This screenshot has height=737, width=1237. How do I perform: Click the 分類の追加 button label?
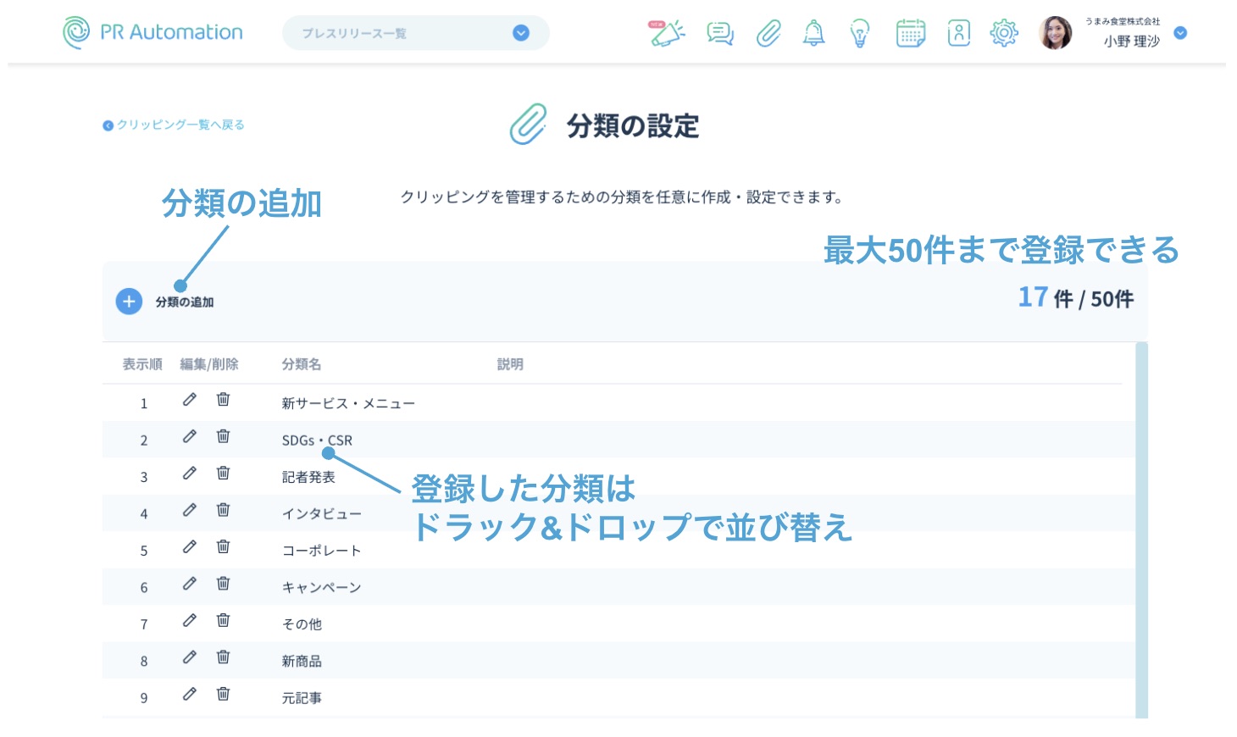click(x=185, y=302)
